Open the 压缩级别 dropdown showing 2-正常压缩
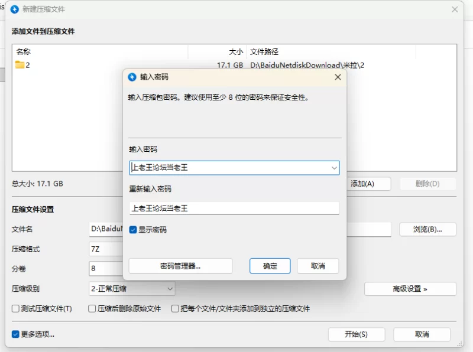Image resolution: width=473 pixels, height=352 pixels. click(132, 289)
